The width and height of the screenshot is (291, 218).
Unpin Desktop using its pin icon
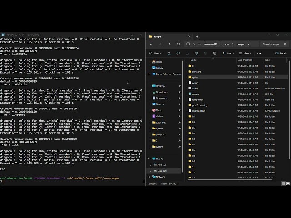[x=179, y=86]
